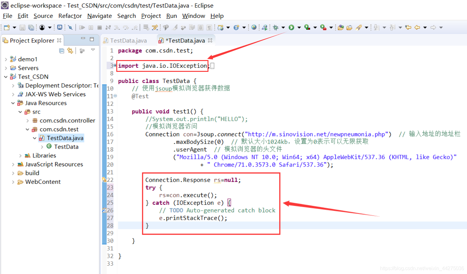Screen dimensions: 467x274
Task: Collapse the Java Resources node
Action: [13, 103]
